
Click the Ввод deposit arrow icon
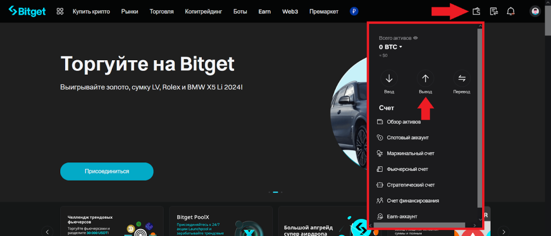[x=390, y=79]
